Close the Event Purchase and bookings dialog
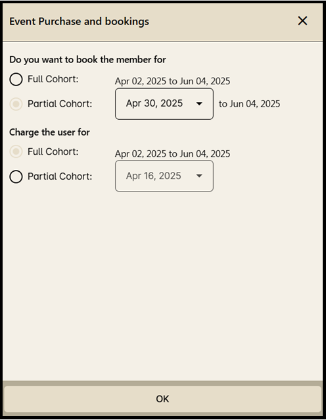326x420 pixels. tap(302, 21)
